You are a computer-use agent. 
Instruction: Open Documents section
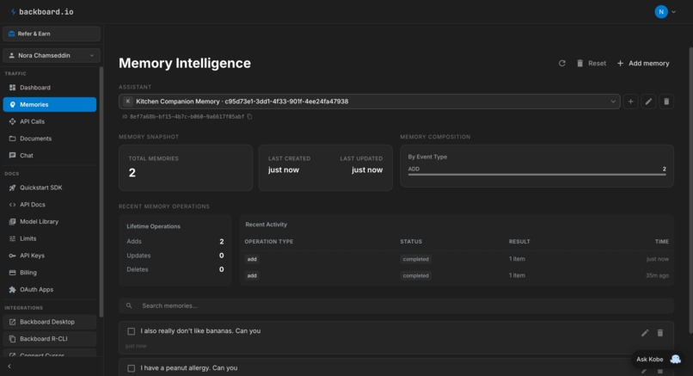tap(50, 139)
